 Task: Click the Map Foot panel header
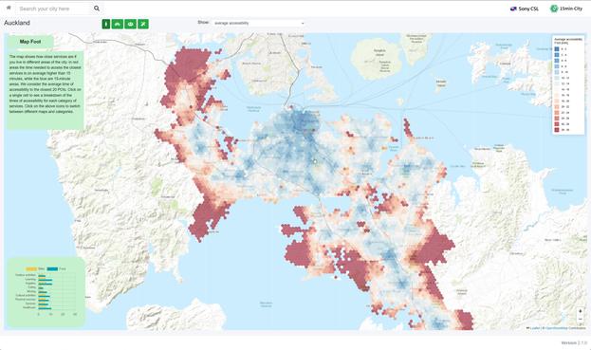pos(30,42)
